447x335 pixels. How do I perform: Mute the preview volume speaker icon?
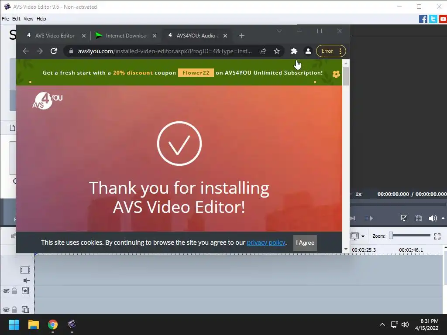point(433,218)
